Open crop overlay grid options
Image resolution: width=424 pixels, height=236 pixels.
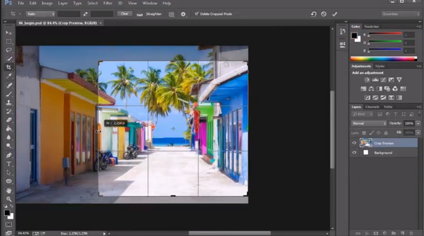172,14
